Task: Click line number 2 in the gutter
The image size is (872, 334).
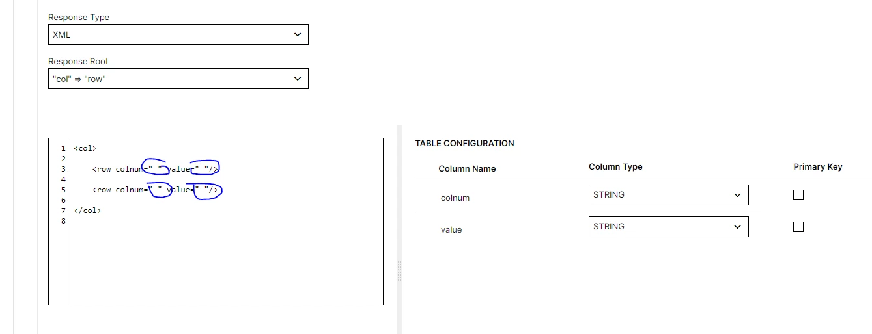Action: click(63, 159)
